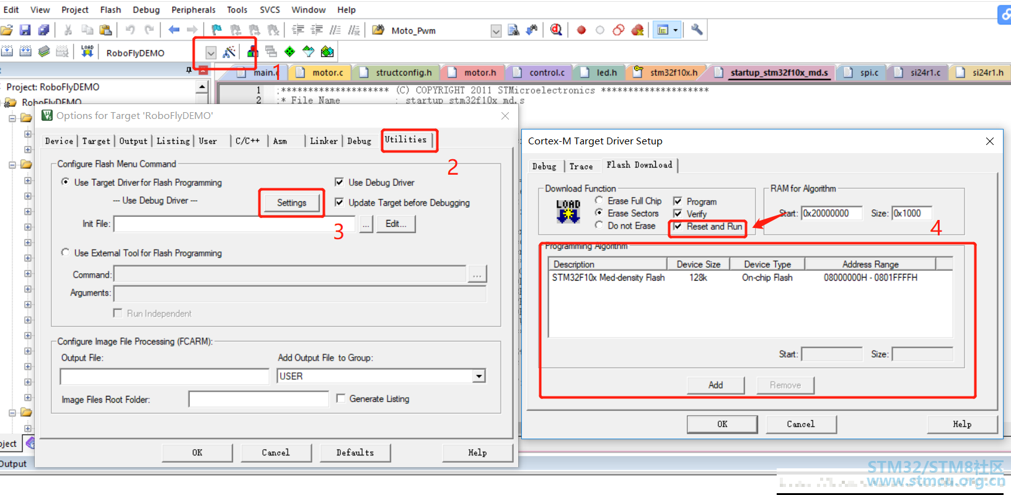
Task: Select the STM32F10x Med-density Flash row
Action: click(750, 278)
